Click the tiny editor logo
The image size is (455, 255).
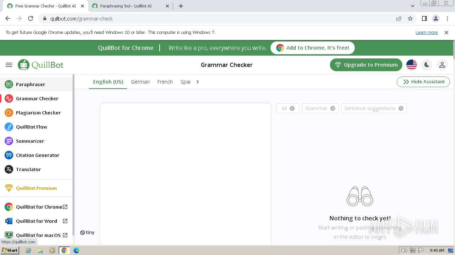[x=87, y=233]
